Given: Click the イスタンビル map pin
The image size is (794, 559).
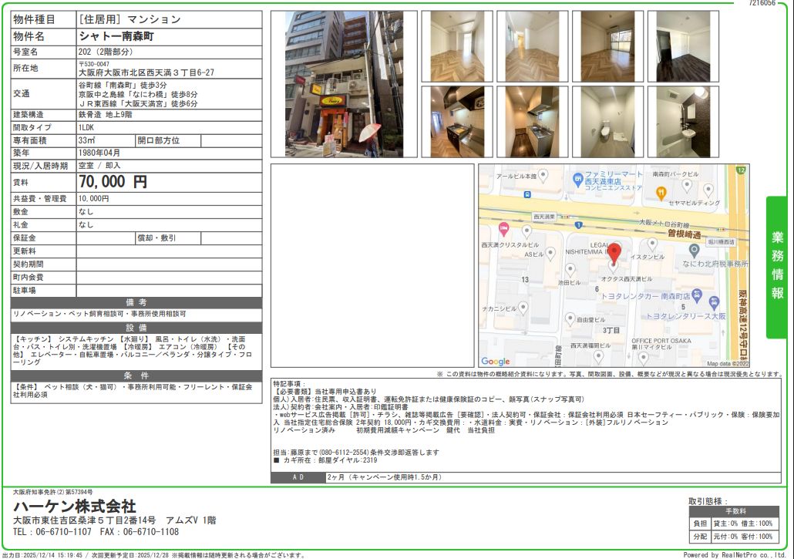Looking at the screenshot, I should [651, 243].
